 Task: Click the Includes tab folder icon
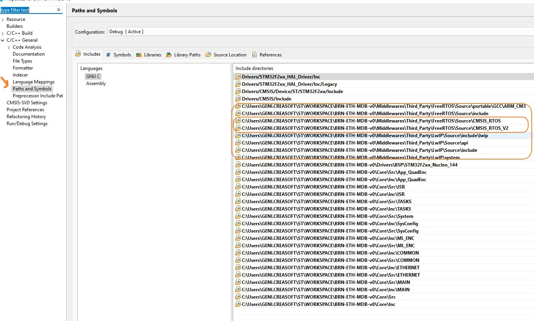(78, 54)
